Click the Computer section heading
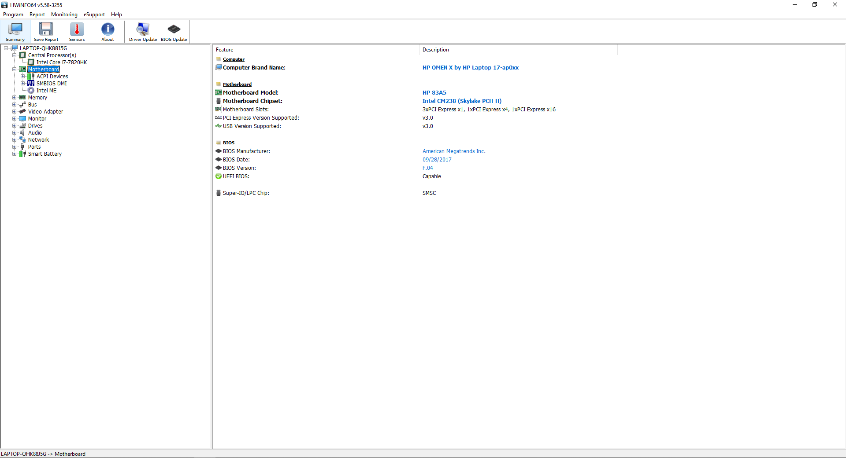846x458 pixels. tap(234, 59)
